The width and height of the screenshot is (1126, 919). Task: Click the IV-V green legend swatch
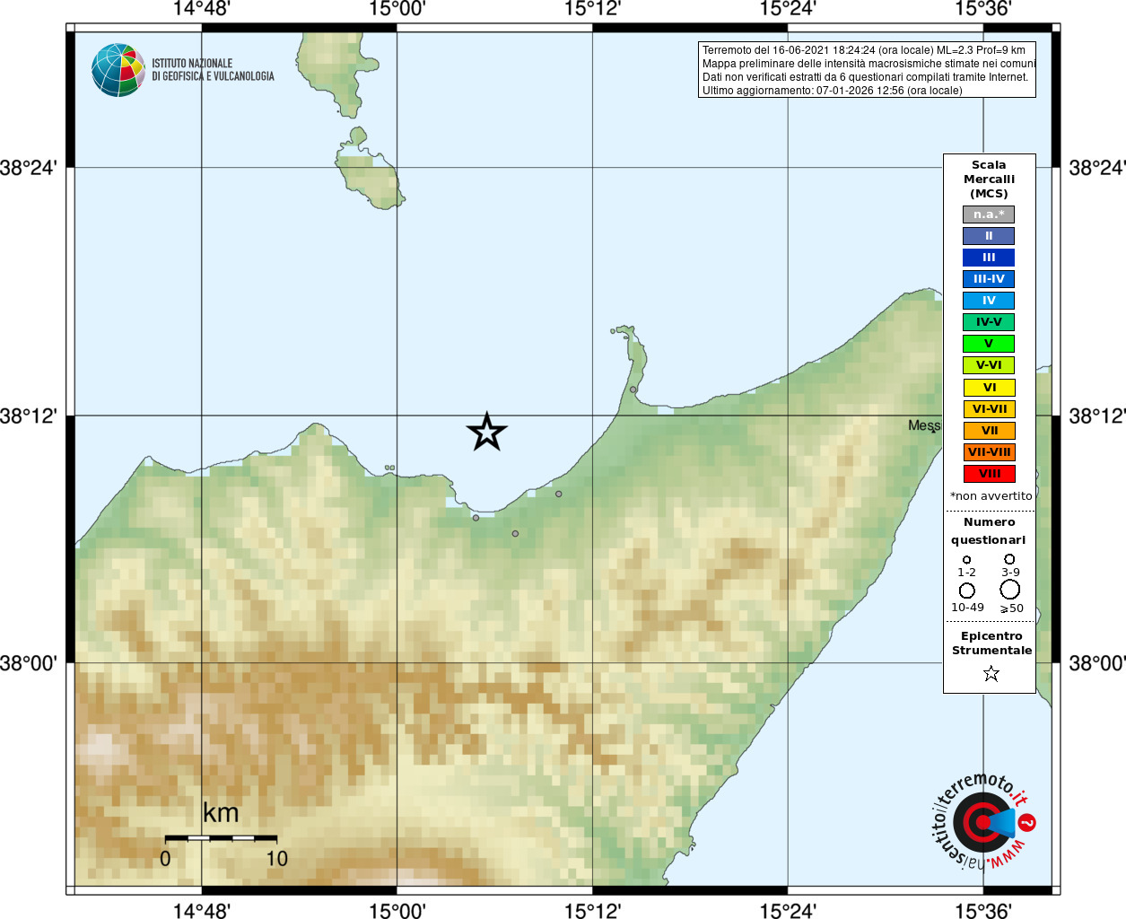(x=989, y=322)
